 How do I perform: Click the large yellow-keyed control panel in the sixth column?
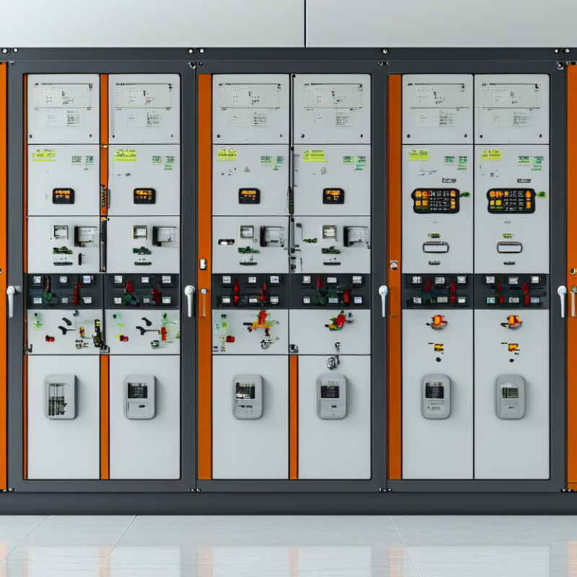click(x=511, y=201)
